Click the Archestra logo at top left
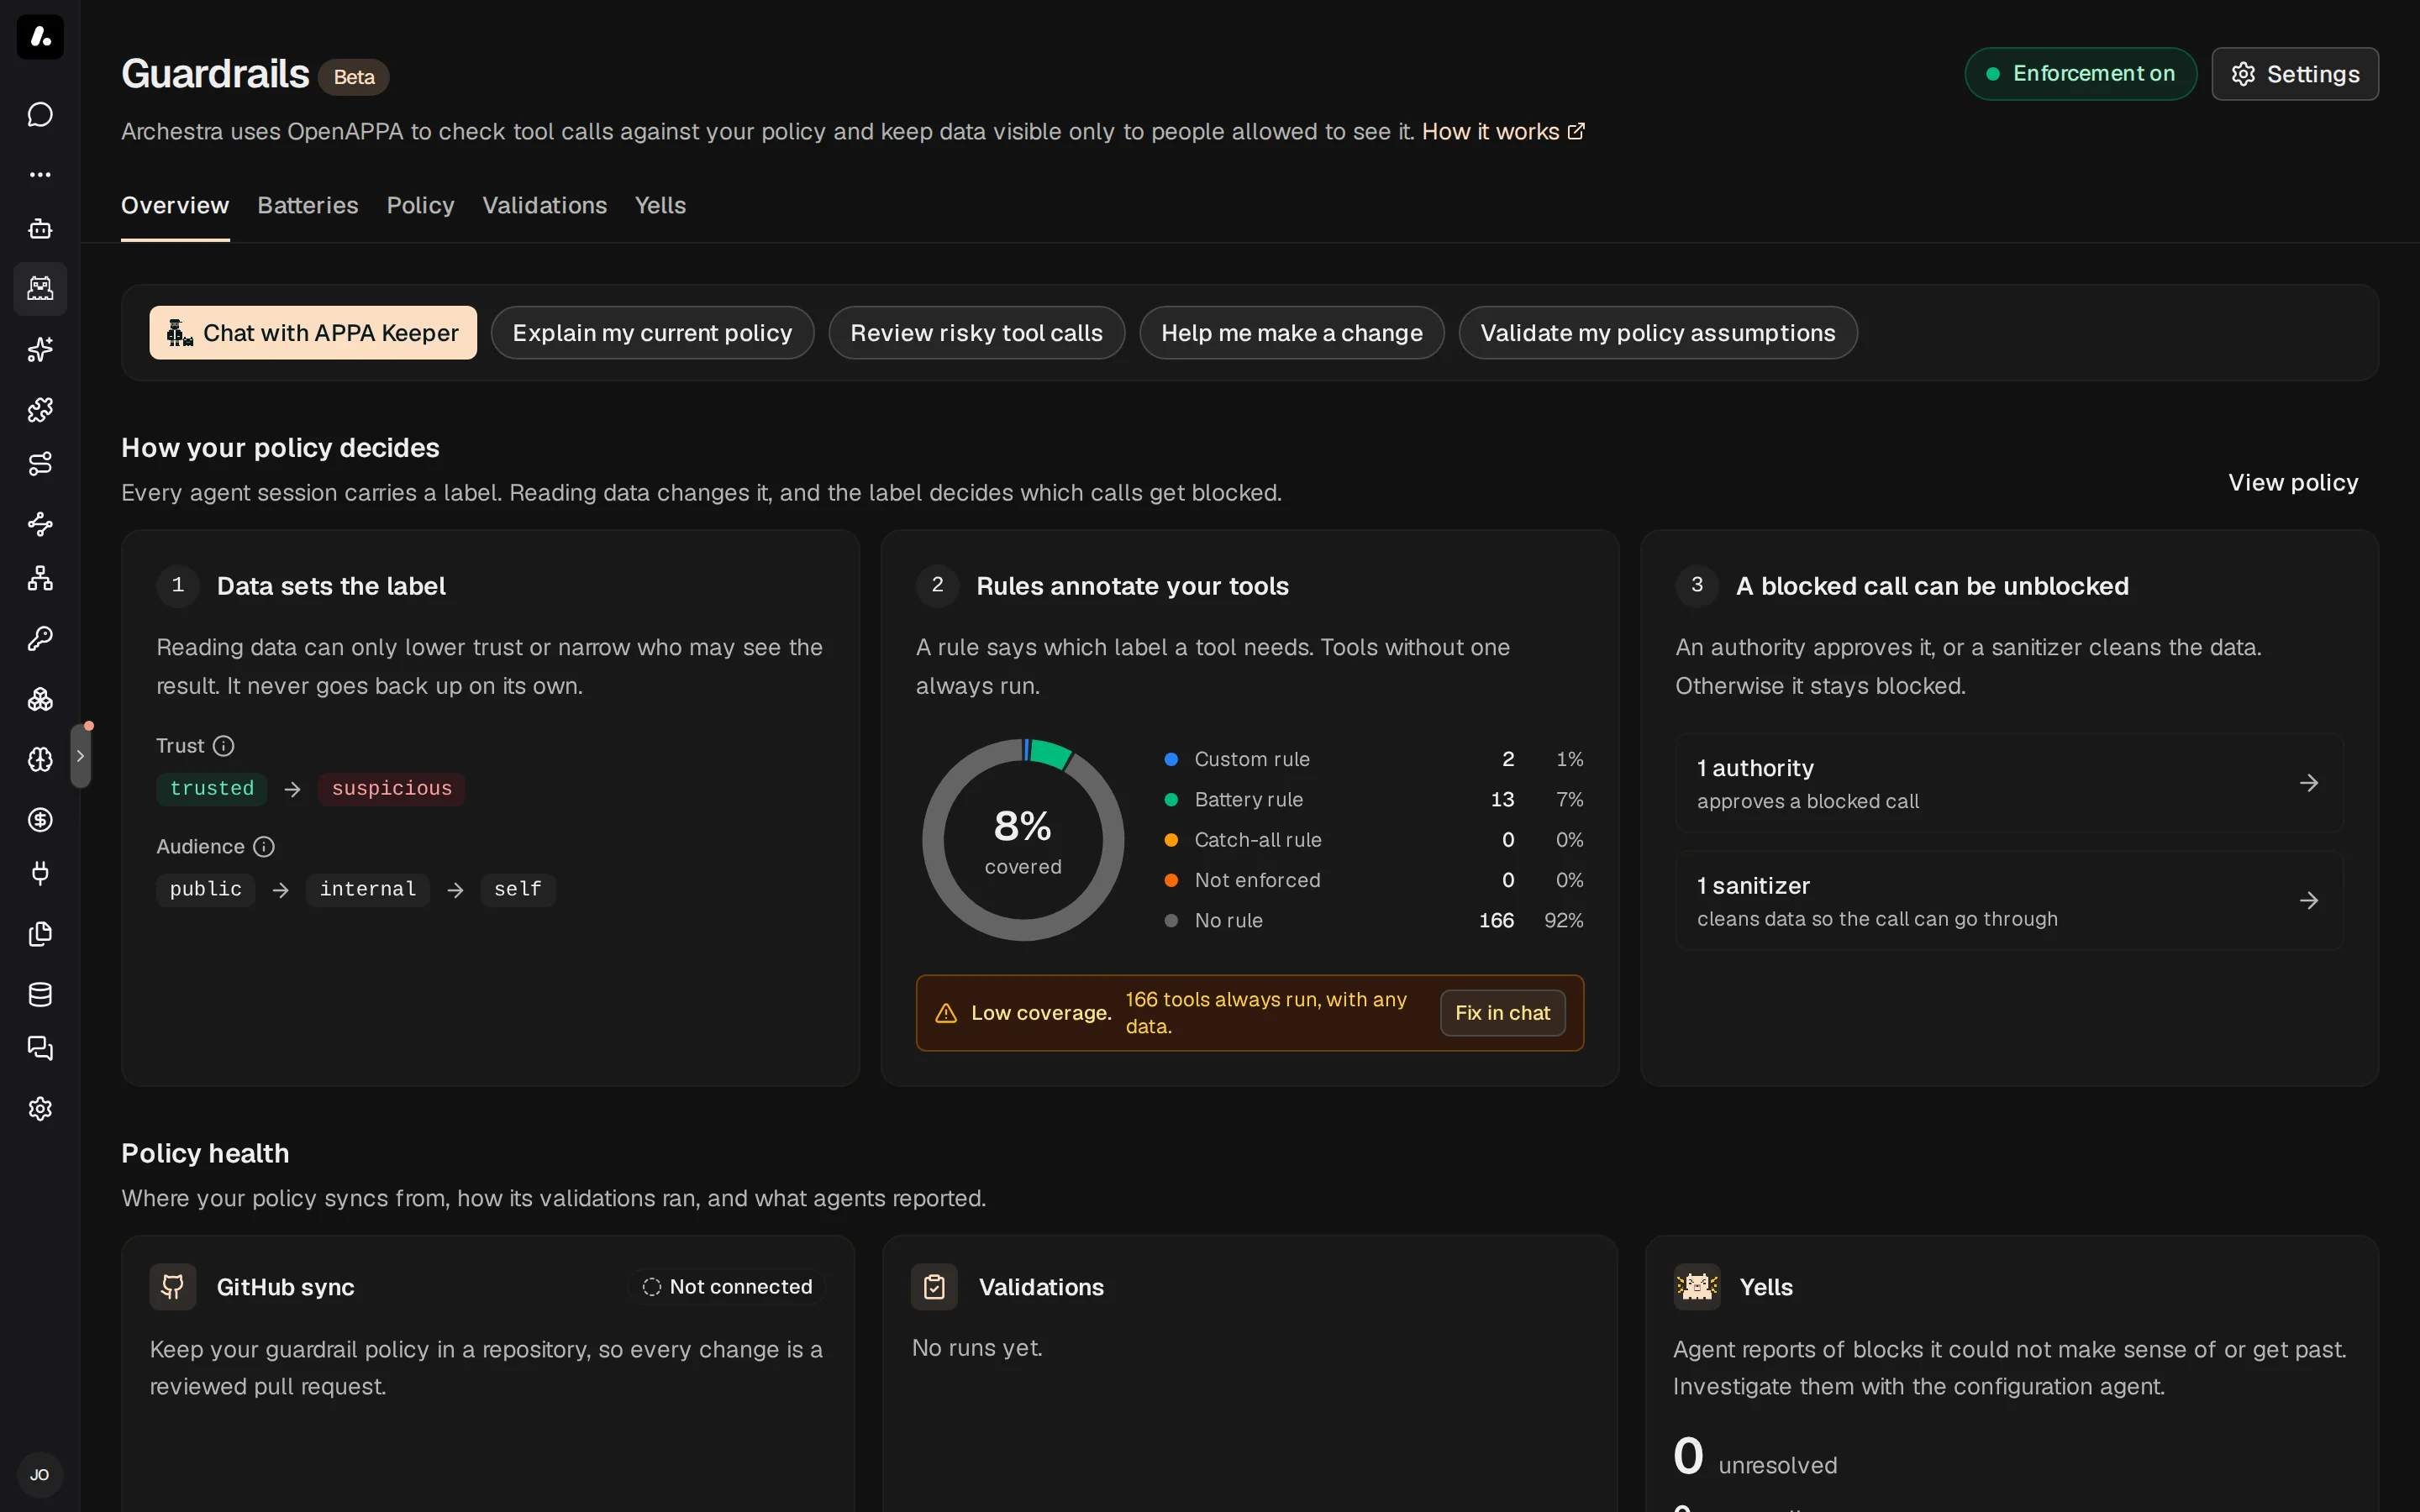Image resolution: width=2420 pixels, height=1512 pixels. pyautogui.click(x=40, y=37)
